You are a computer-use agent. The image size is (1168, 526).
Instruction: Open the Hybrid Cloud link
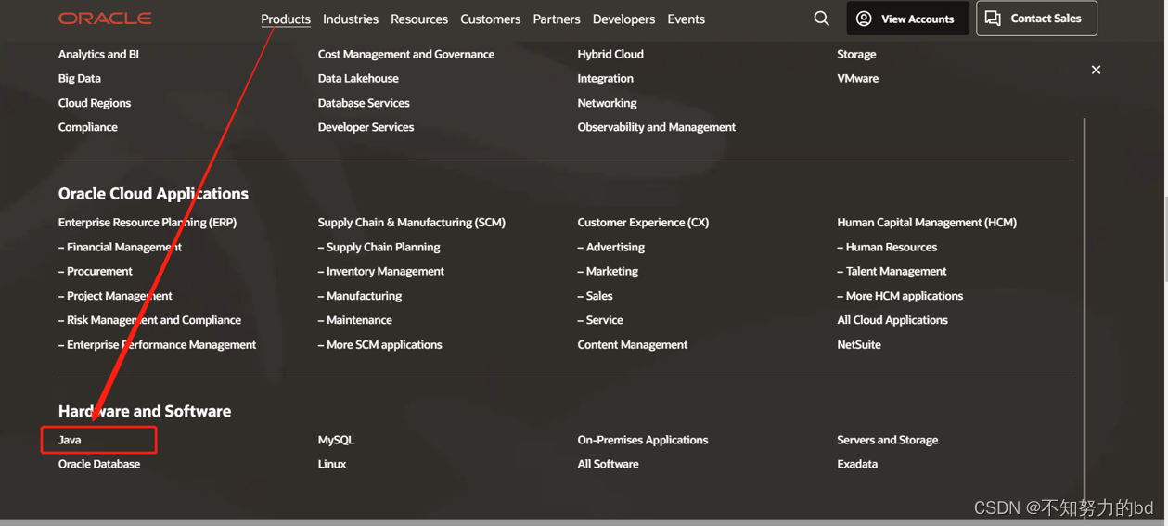(610, 54)
